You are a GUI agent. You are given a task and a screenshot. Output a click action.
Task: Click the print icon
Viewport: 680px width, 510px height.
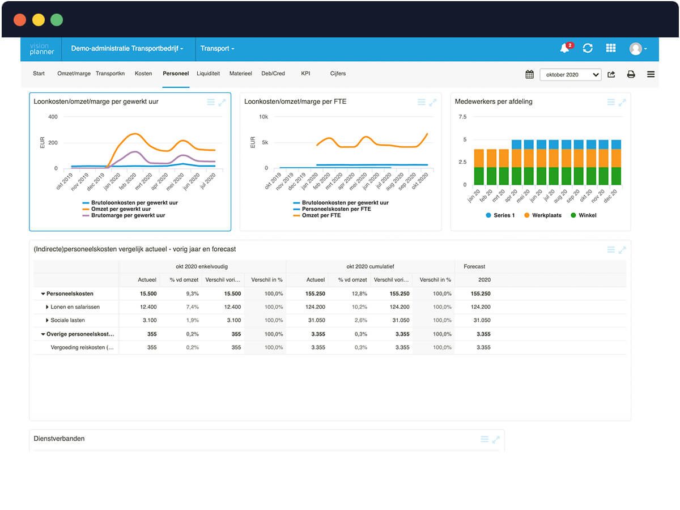point(631,74)
